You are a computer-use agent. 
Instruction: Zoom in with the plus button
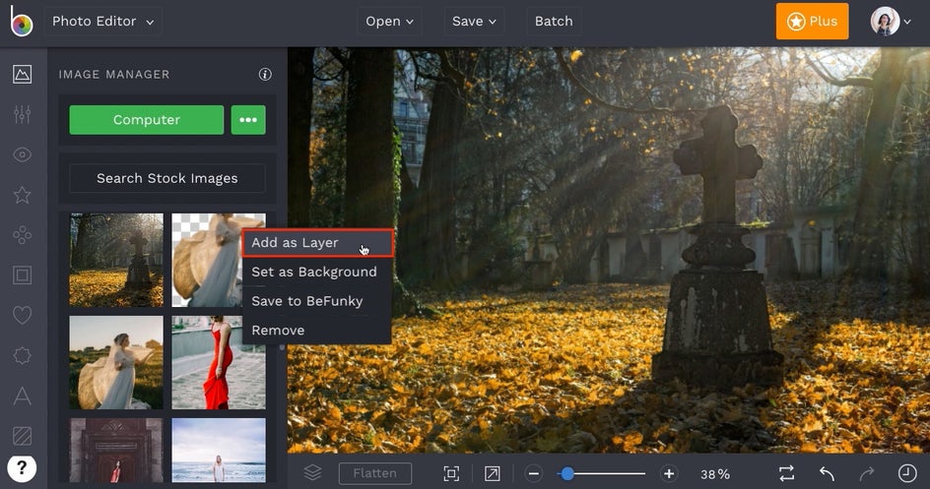pyautogui.click(x=669, y=473)
